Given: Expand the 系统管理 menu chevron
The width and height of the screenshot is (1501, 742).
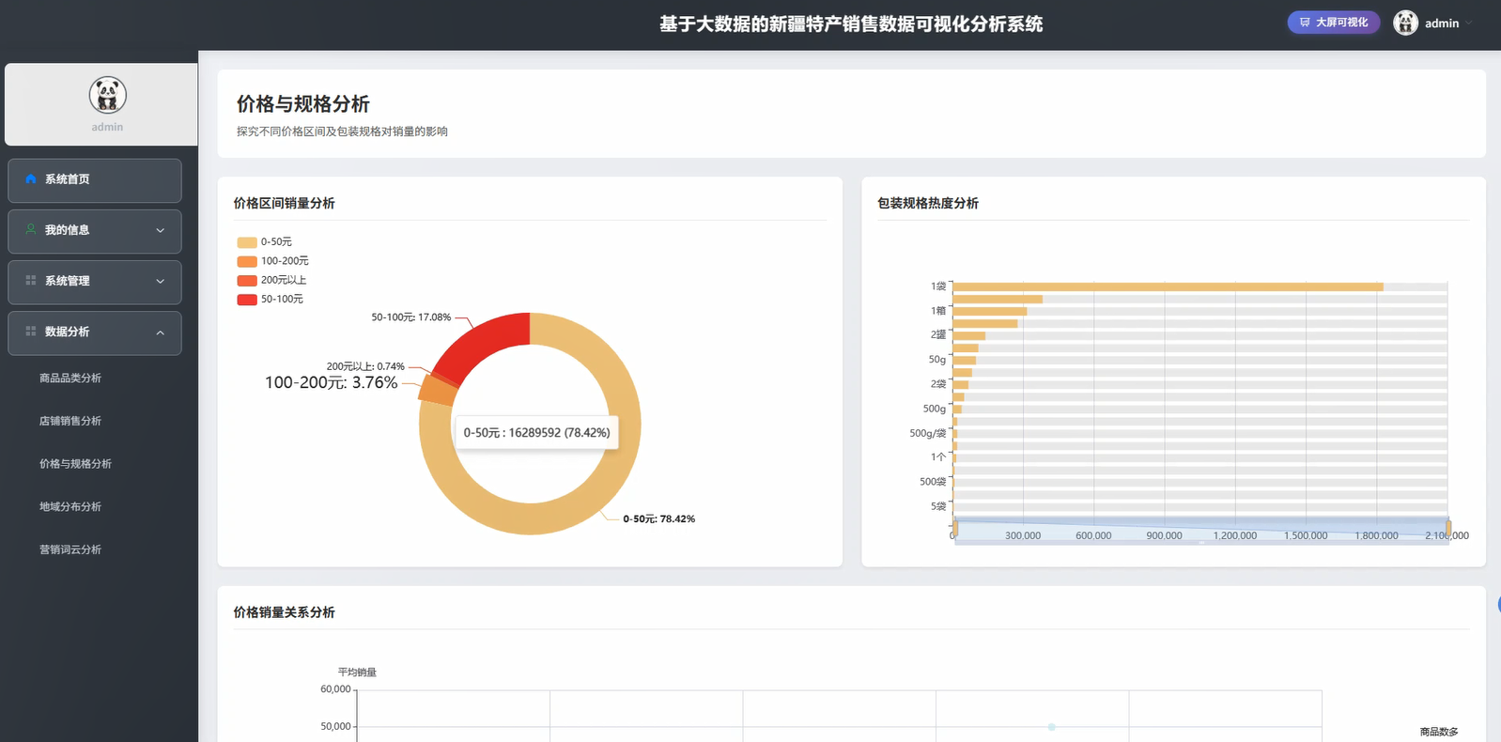Looking at the screenshot, I should [160, 281].
